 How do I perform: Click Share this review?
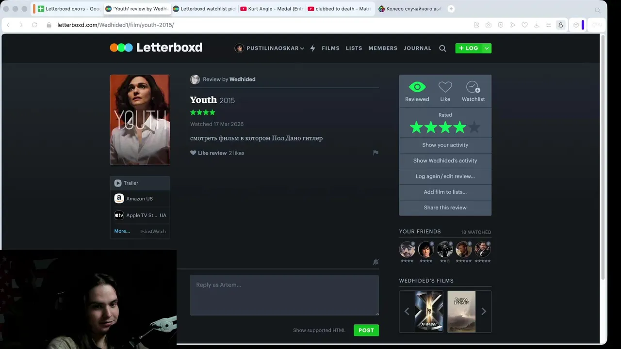pyautogui.click(x=445, y=207)
